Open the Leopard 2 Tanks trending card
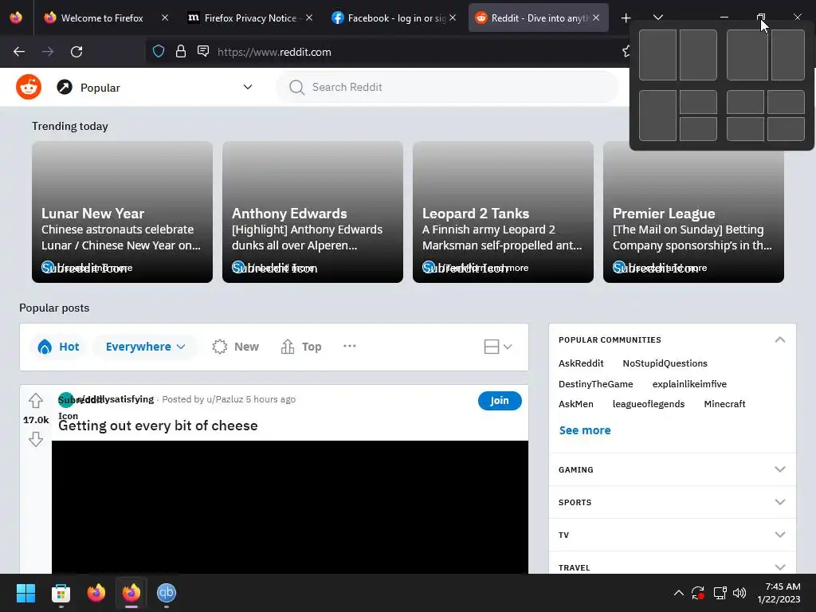816x612 pixels. [504, 212]
